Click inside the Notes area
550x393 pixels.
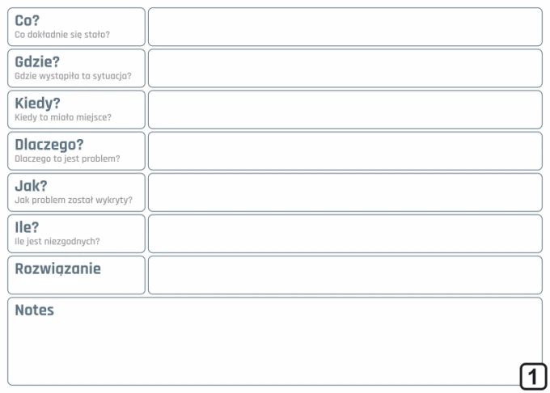[275, 341]
